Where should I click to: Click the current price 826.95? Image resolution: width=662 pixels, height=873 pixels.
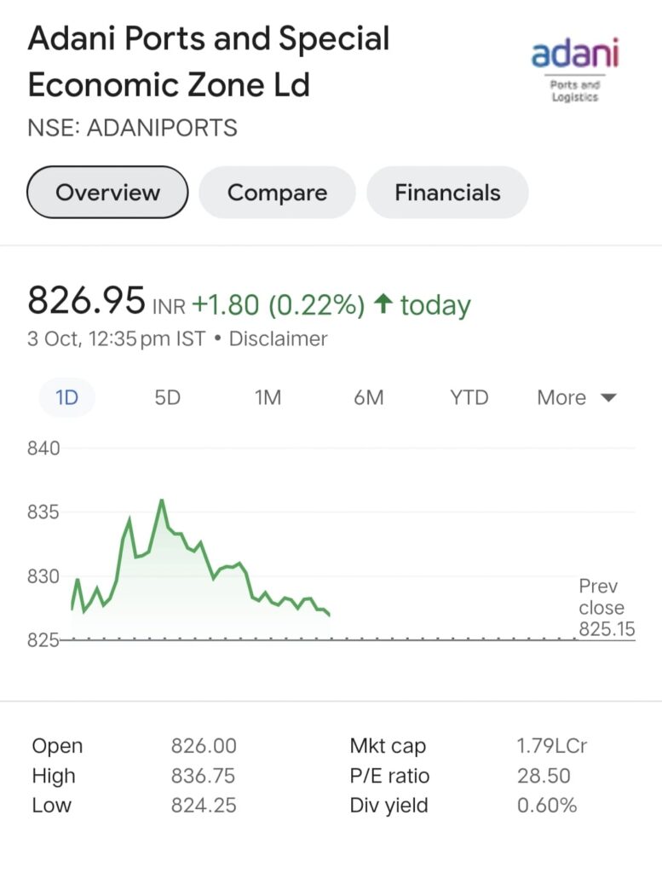pos(86,301)
